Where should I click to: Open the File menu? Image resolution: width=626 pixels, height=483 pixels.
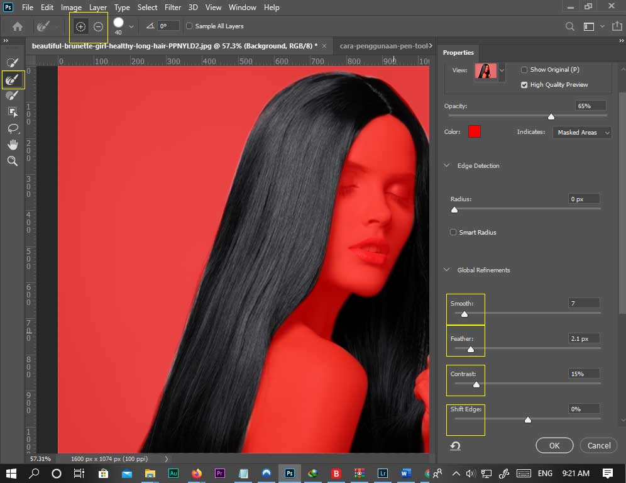28,7
